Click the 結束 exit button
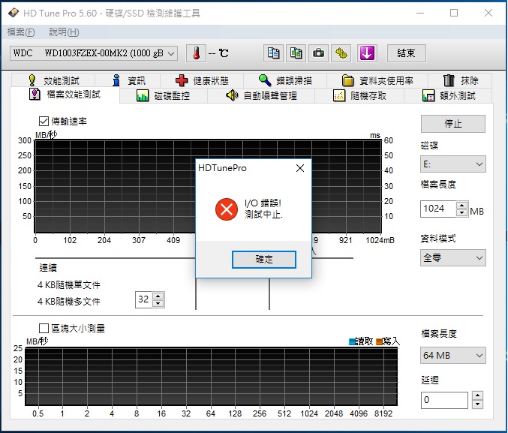Viewport: 508px width, 433px height. [x=406, y=53]
